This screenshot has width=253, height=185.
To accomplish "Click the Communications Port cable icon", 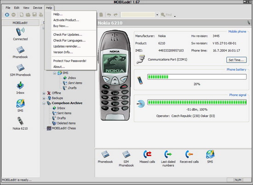I will (140, 59).
